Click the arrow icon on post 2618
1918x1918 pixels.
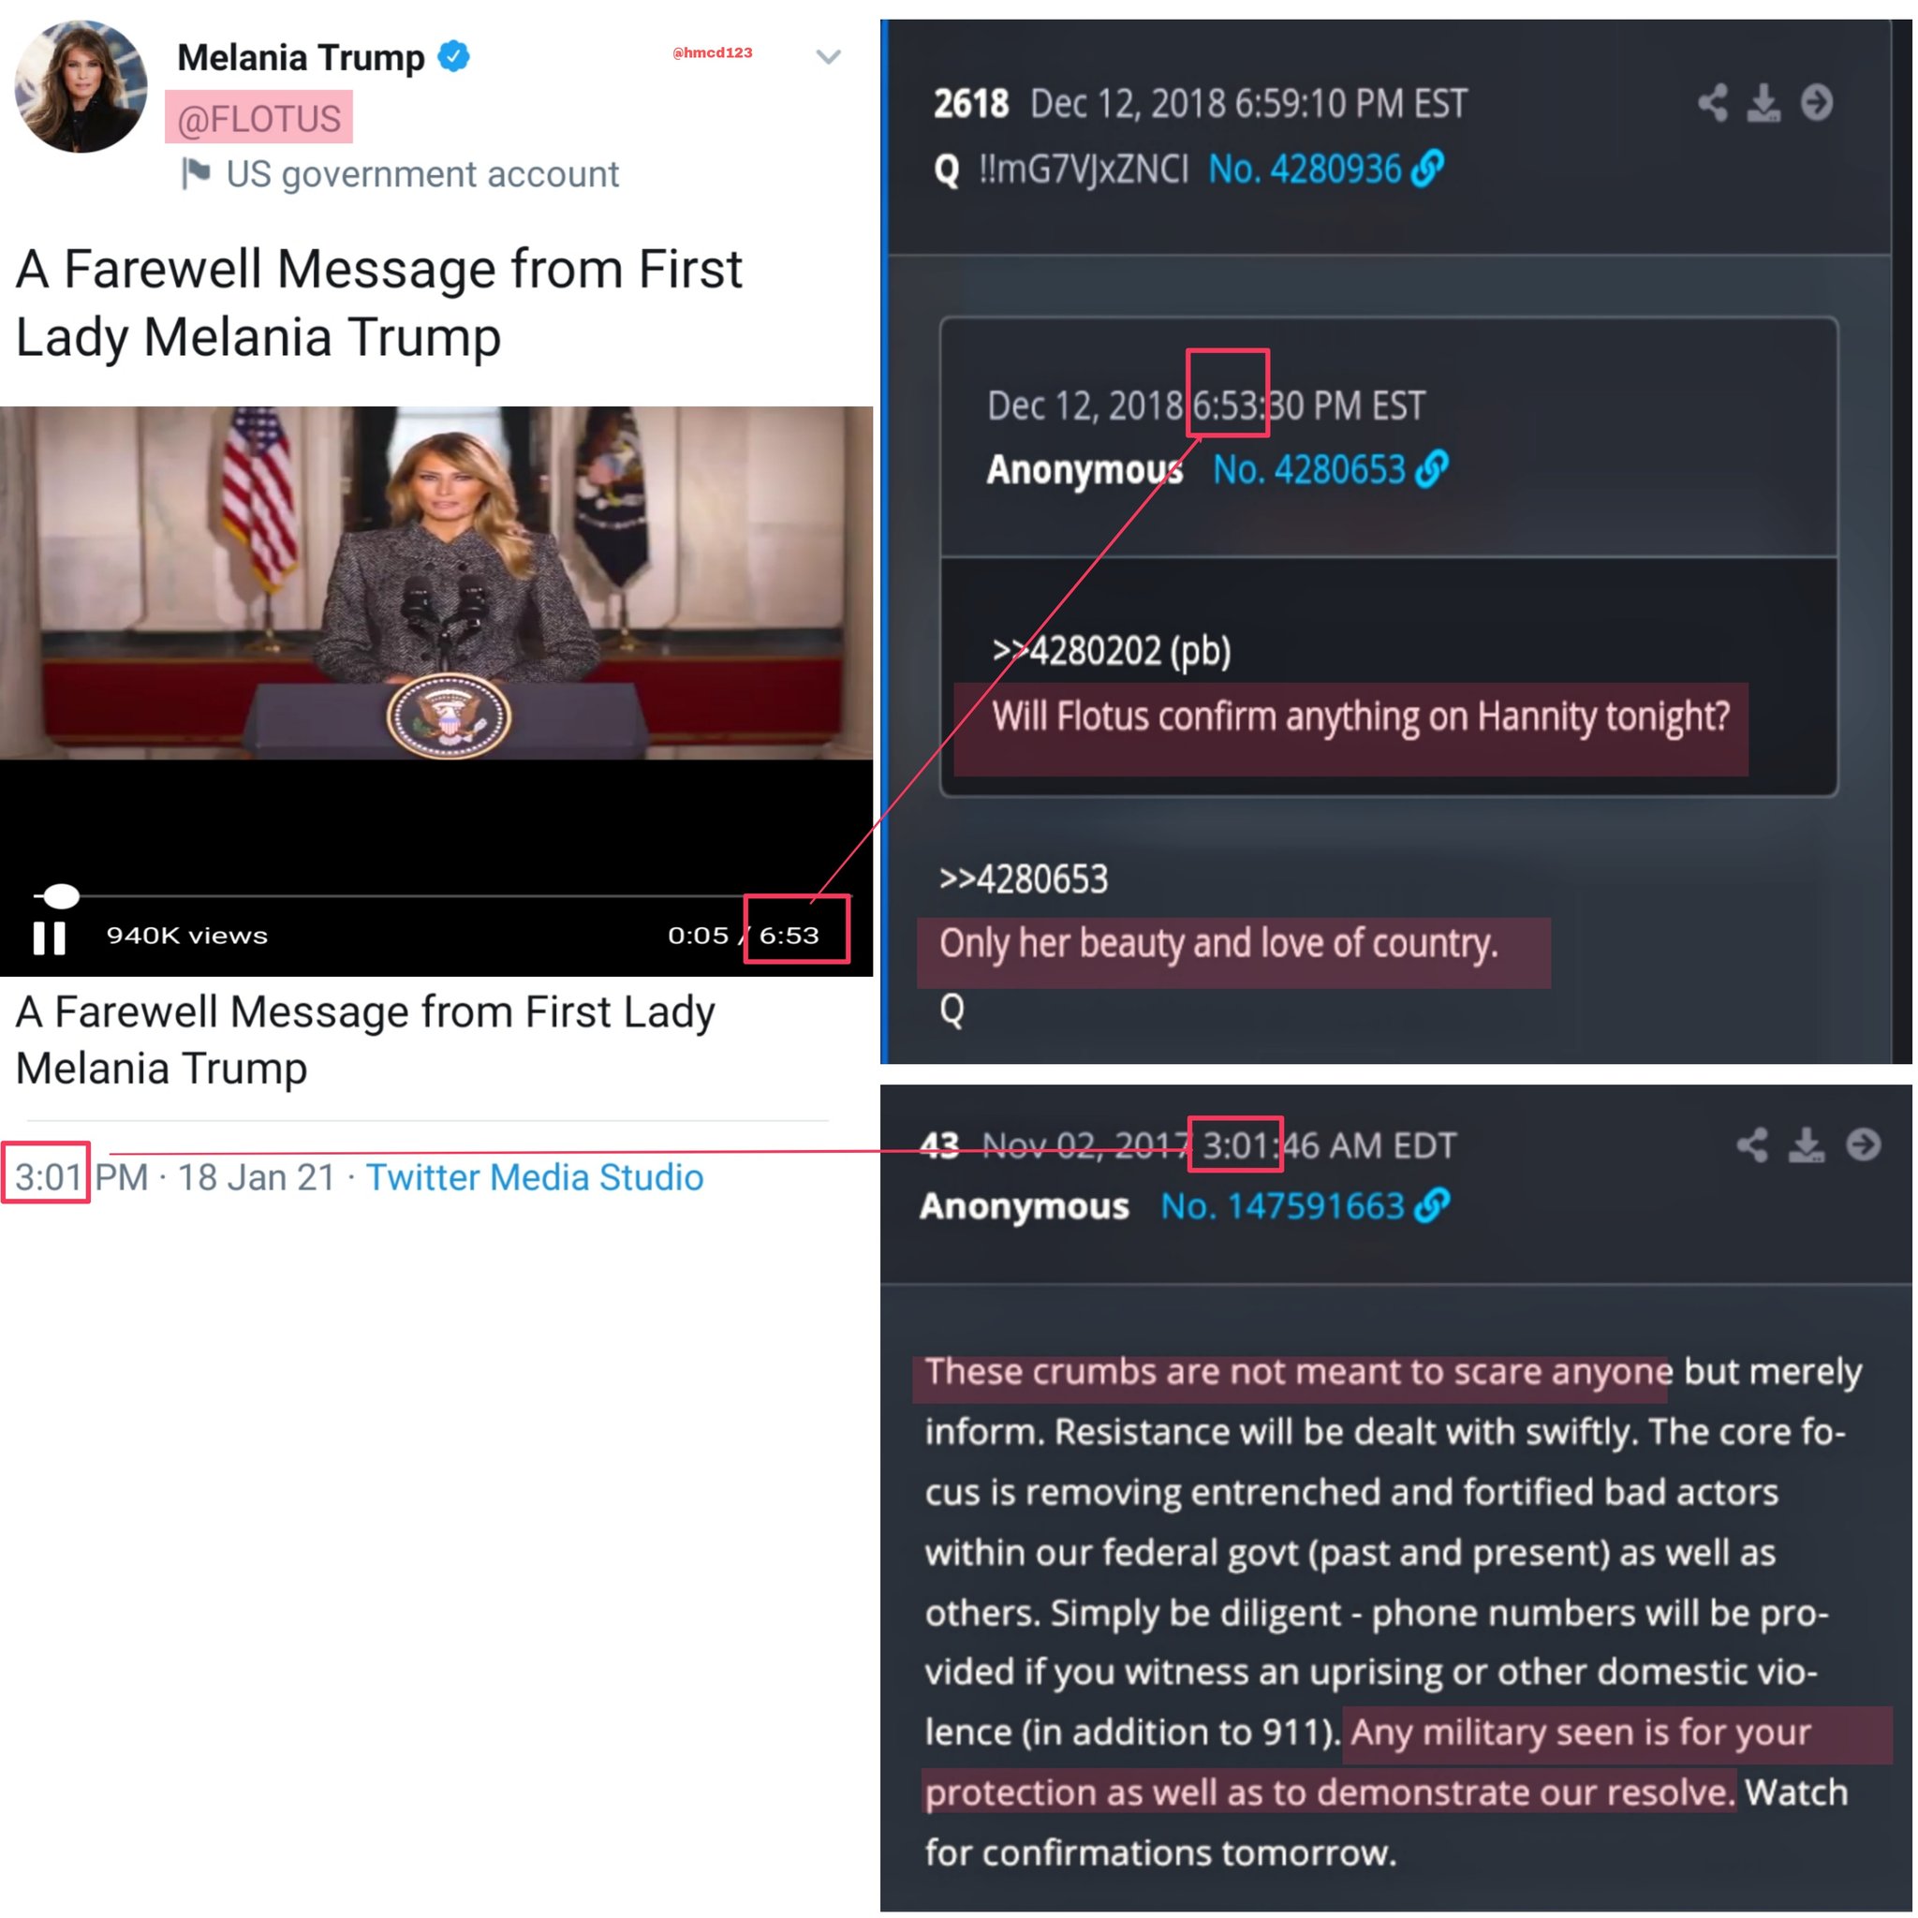[x=1816, y=102]
